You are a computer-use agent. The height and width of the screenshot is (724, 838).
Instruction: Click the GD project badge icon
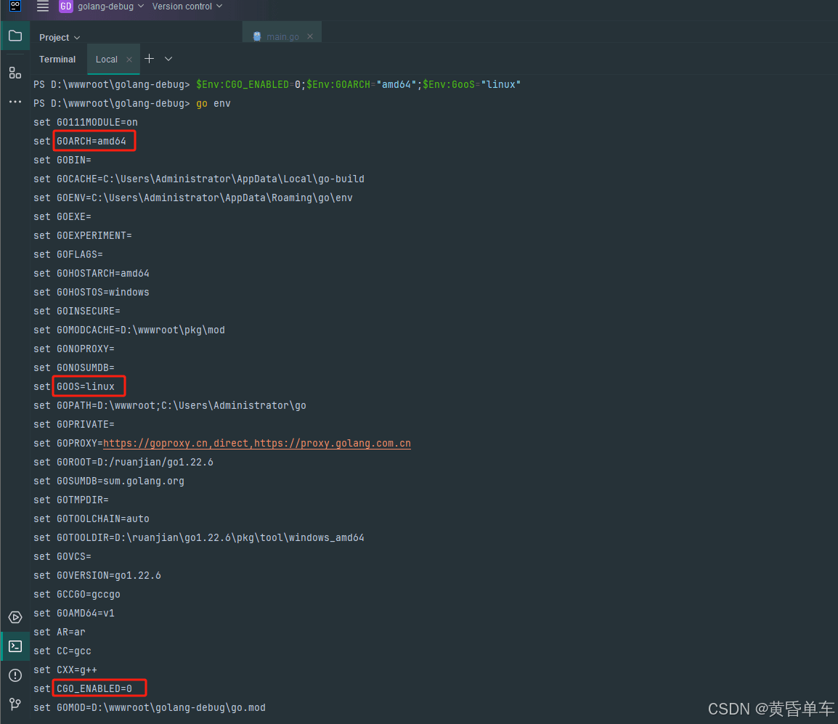tap(66, 7)
